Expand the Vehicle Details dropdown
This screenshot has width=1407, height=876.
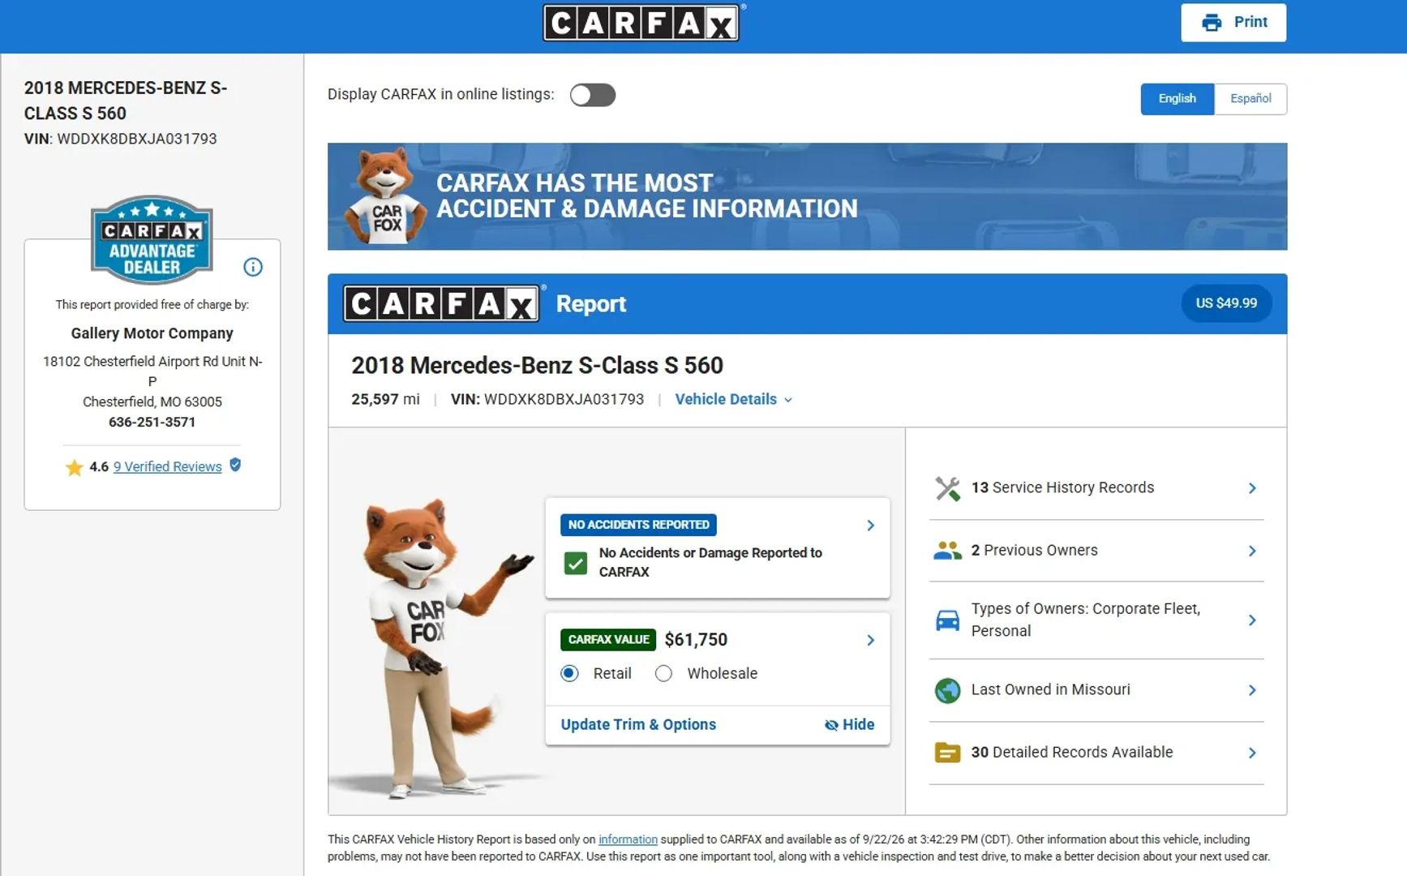pyautogui.click(x=734, y=399)
